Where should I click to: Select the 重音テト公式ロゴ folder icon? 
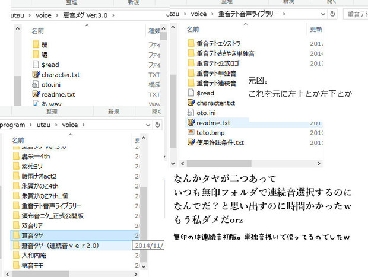pos(191,63)
